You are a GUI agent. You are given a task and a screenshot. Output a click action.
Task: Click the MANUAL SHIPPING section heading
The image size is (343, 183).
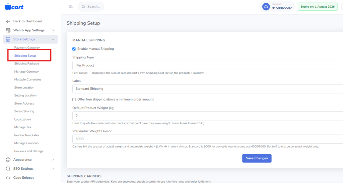pyautogui.click(x=88, y=40)
